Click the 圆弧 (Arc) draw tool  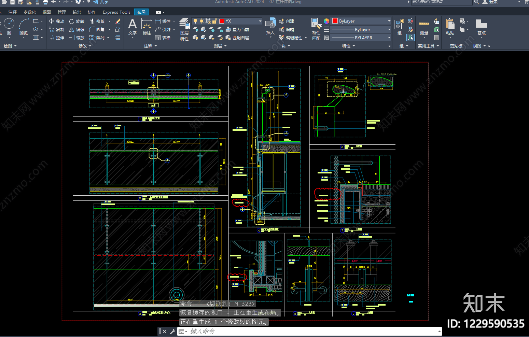point(24,27)
